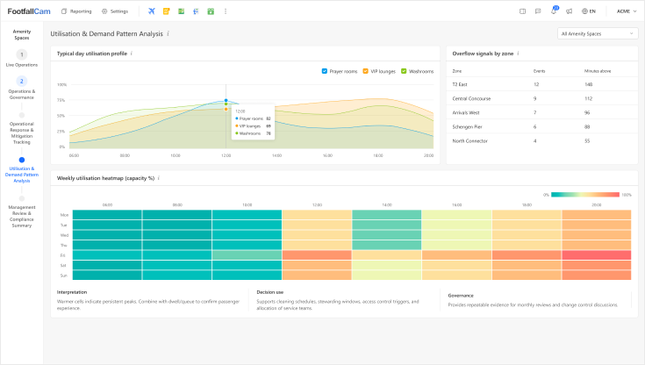The height and width of the screenshot is (365, 645).
Task: Uncheck the Prayer rooms legend checkbox
Action: (325, 71)
